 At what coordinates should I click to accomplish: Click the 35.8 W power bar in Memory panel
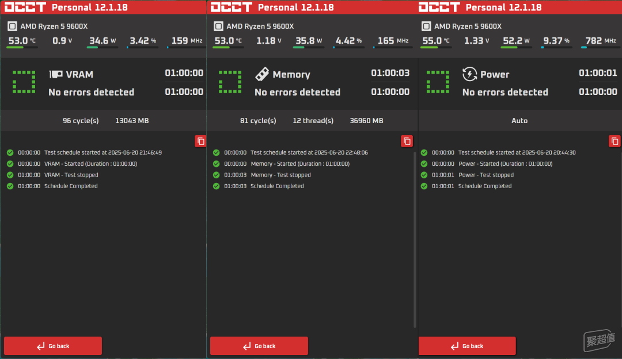309,48
